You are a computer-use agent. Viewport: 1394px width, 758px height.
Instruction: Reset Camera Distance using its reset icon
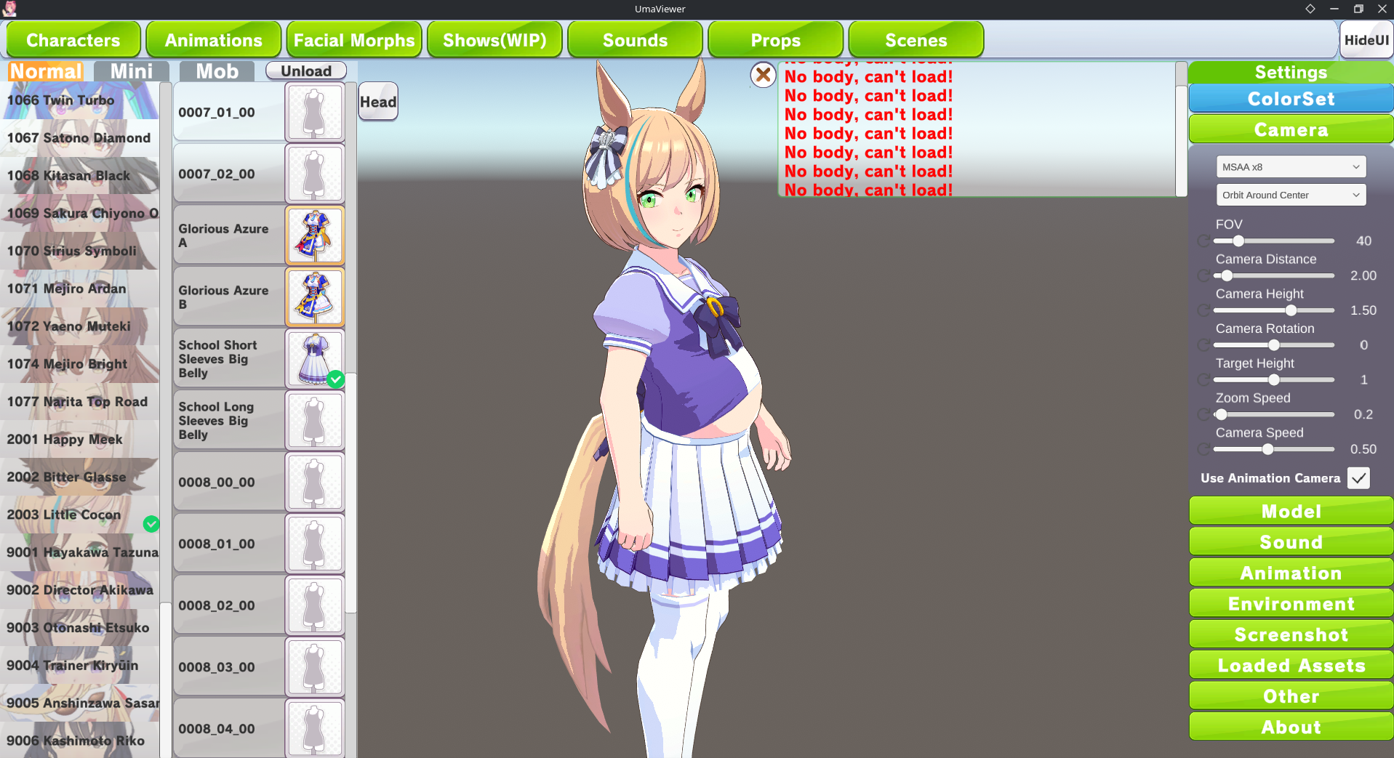click(1203, 276)
